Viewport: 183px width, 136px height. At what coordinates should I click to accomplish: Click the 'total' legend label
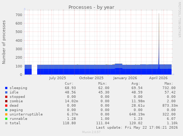15,123
